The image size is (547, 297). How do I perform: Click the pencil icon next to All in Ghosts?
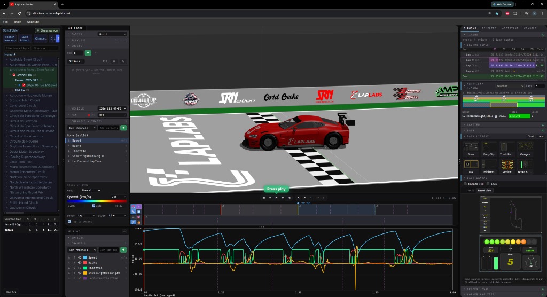(x=123, y=61)
